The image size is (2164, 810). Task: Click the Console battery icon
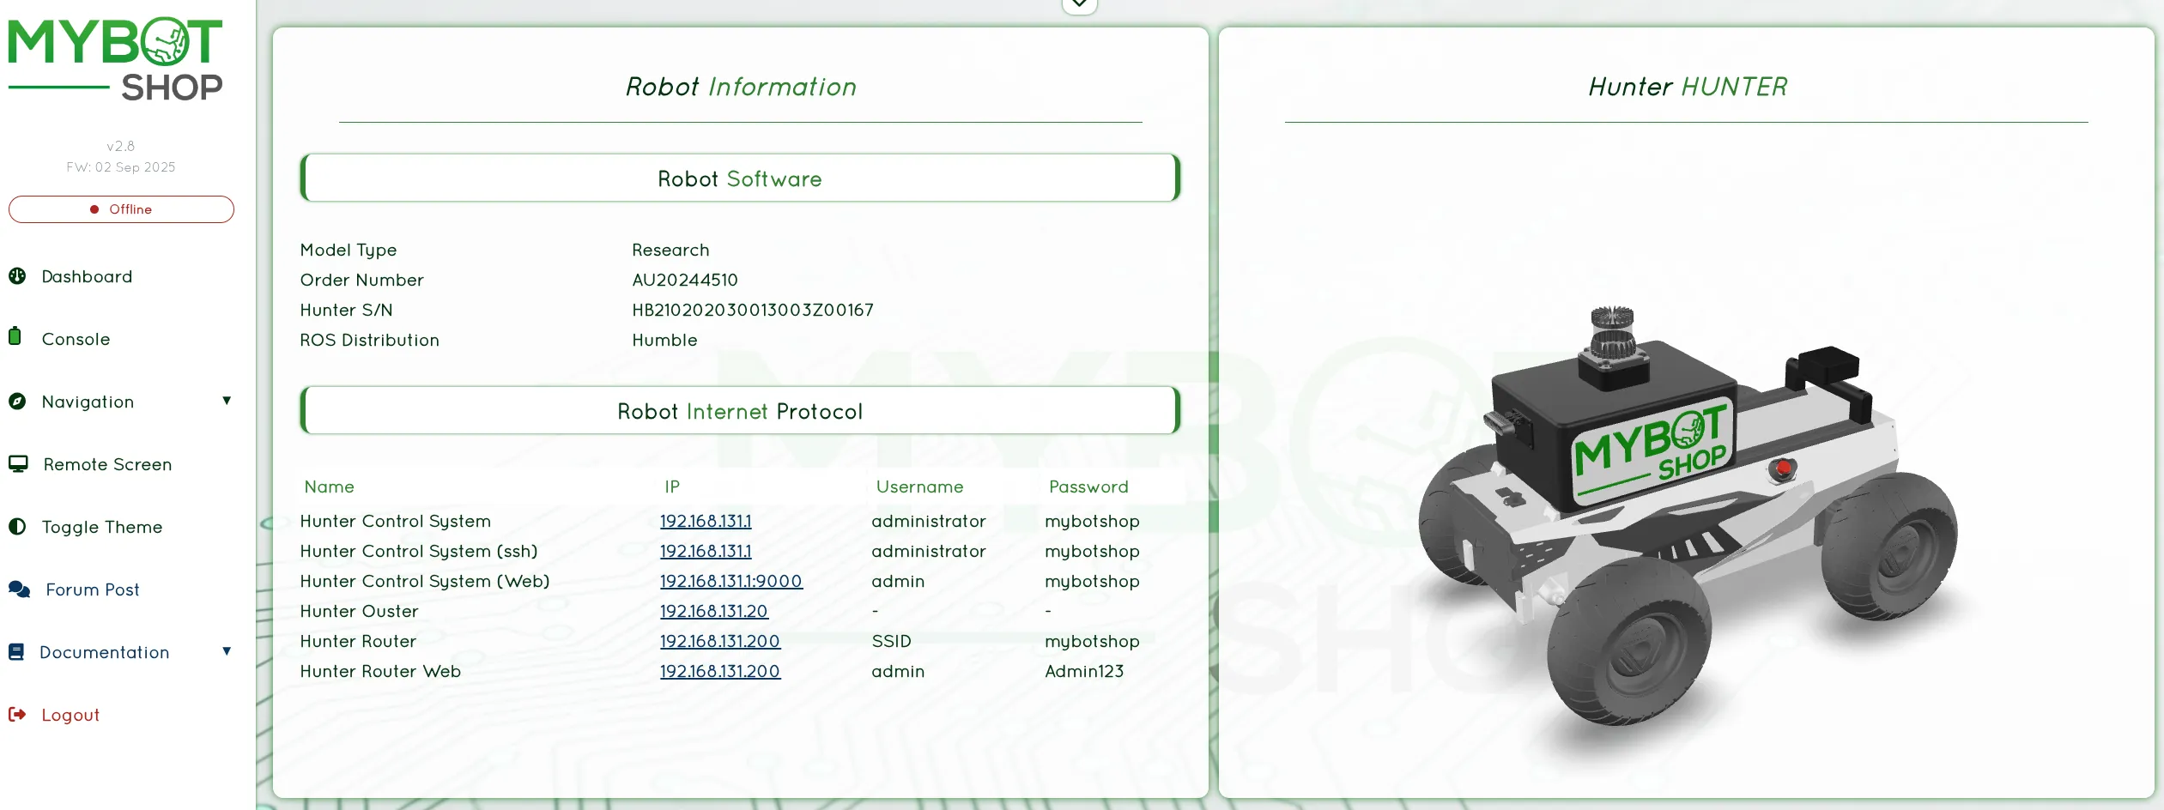(15, 336)
